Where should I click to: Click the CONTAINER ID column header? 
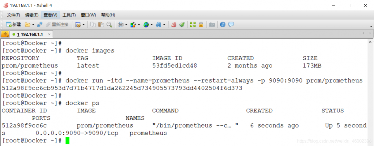(24, 111)
